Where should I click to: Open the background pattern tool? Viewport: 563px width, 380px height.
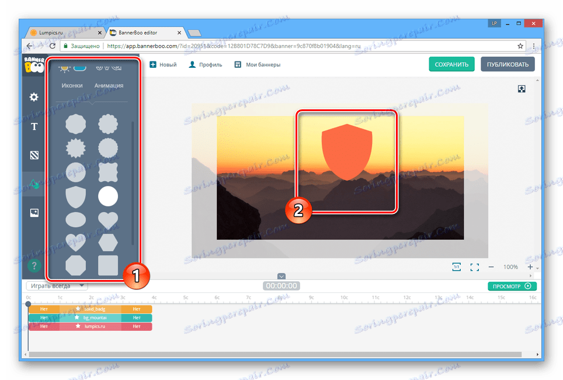(34, 156)
